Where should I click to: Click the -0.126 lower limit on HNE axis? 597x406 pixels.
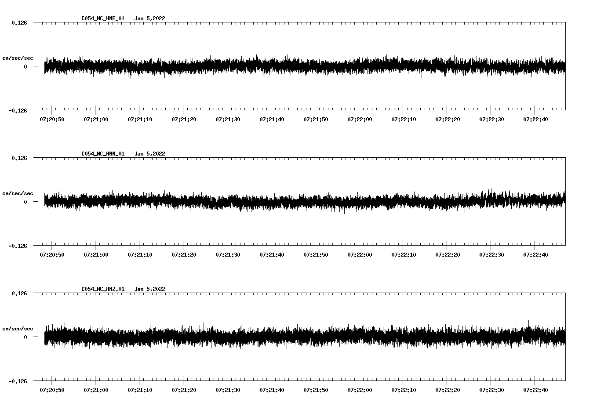18,110
